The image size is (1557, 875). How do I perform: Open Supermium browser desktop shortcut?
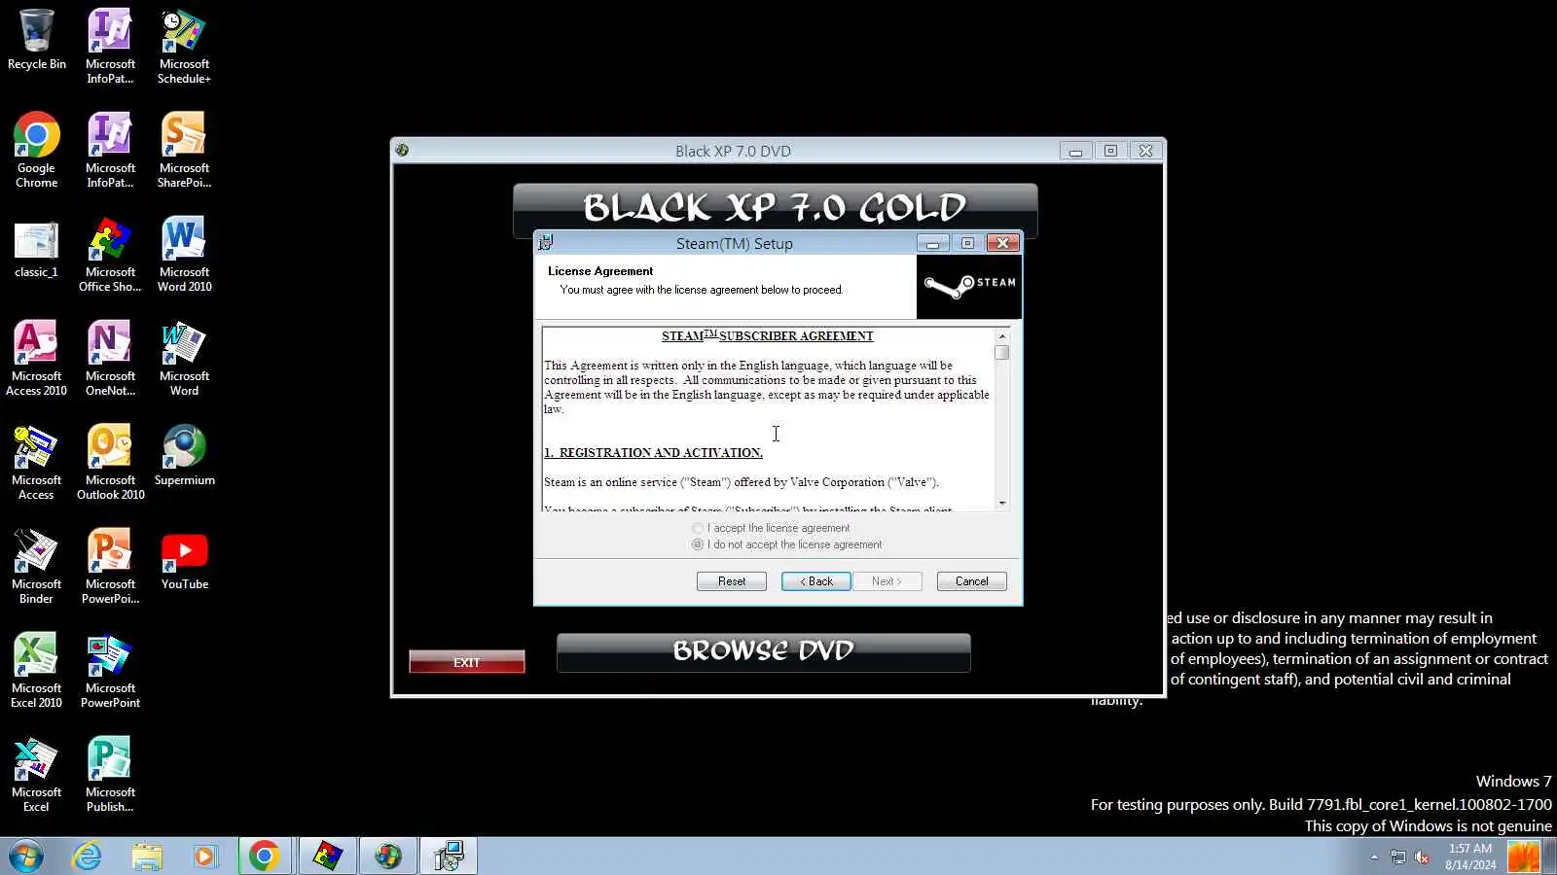click(184, 454)
